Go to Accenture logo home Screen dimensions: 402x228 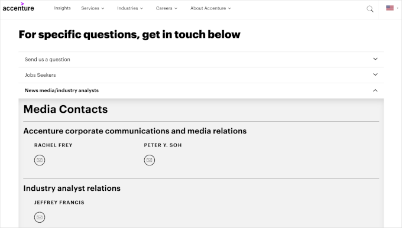pos(18,7)
